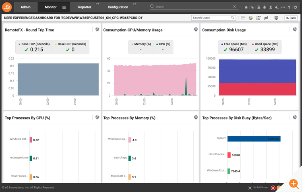Open settings gear for Top Processes By Disk Busy
Image resolution: width=302 pixels, height=192 pixels.
coord(295,117)
